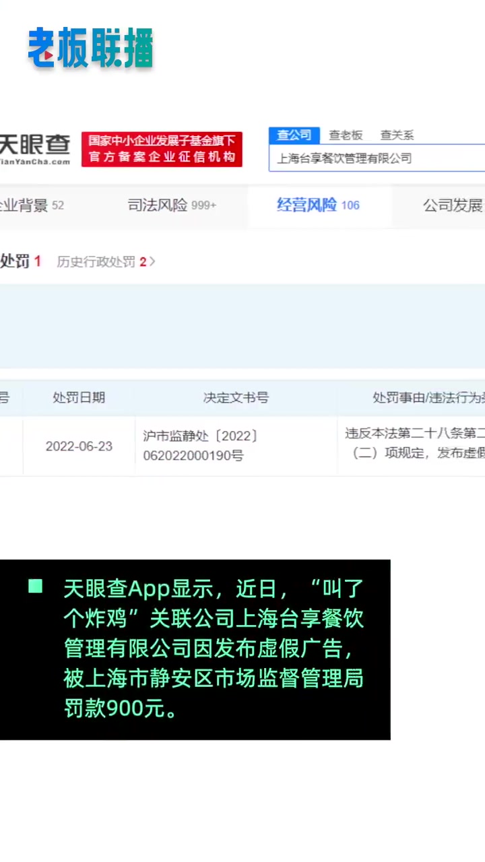Click the search field containing 上海台享餐饮管理有限公司
Image resolution: width=485 pixels, height=862 pixels.
pyautogui.click(x=377, y=158)
